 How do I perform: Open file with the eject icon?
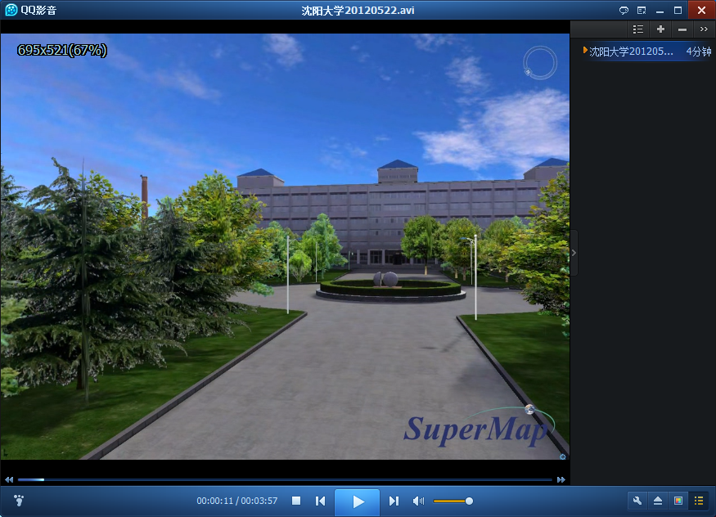click(658, 501)
